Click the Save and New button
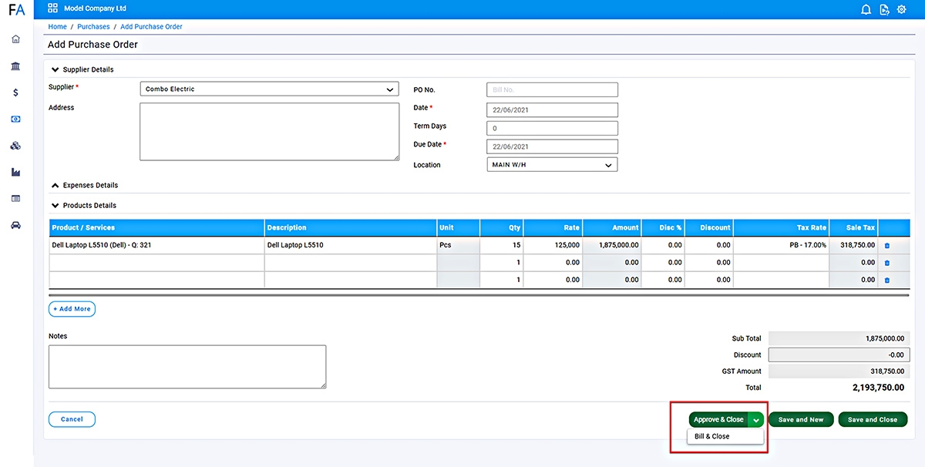The image size is (925, 467). click(x=801, y=420)
